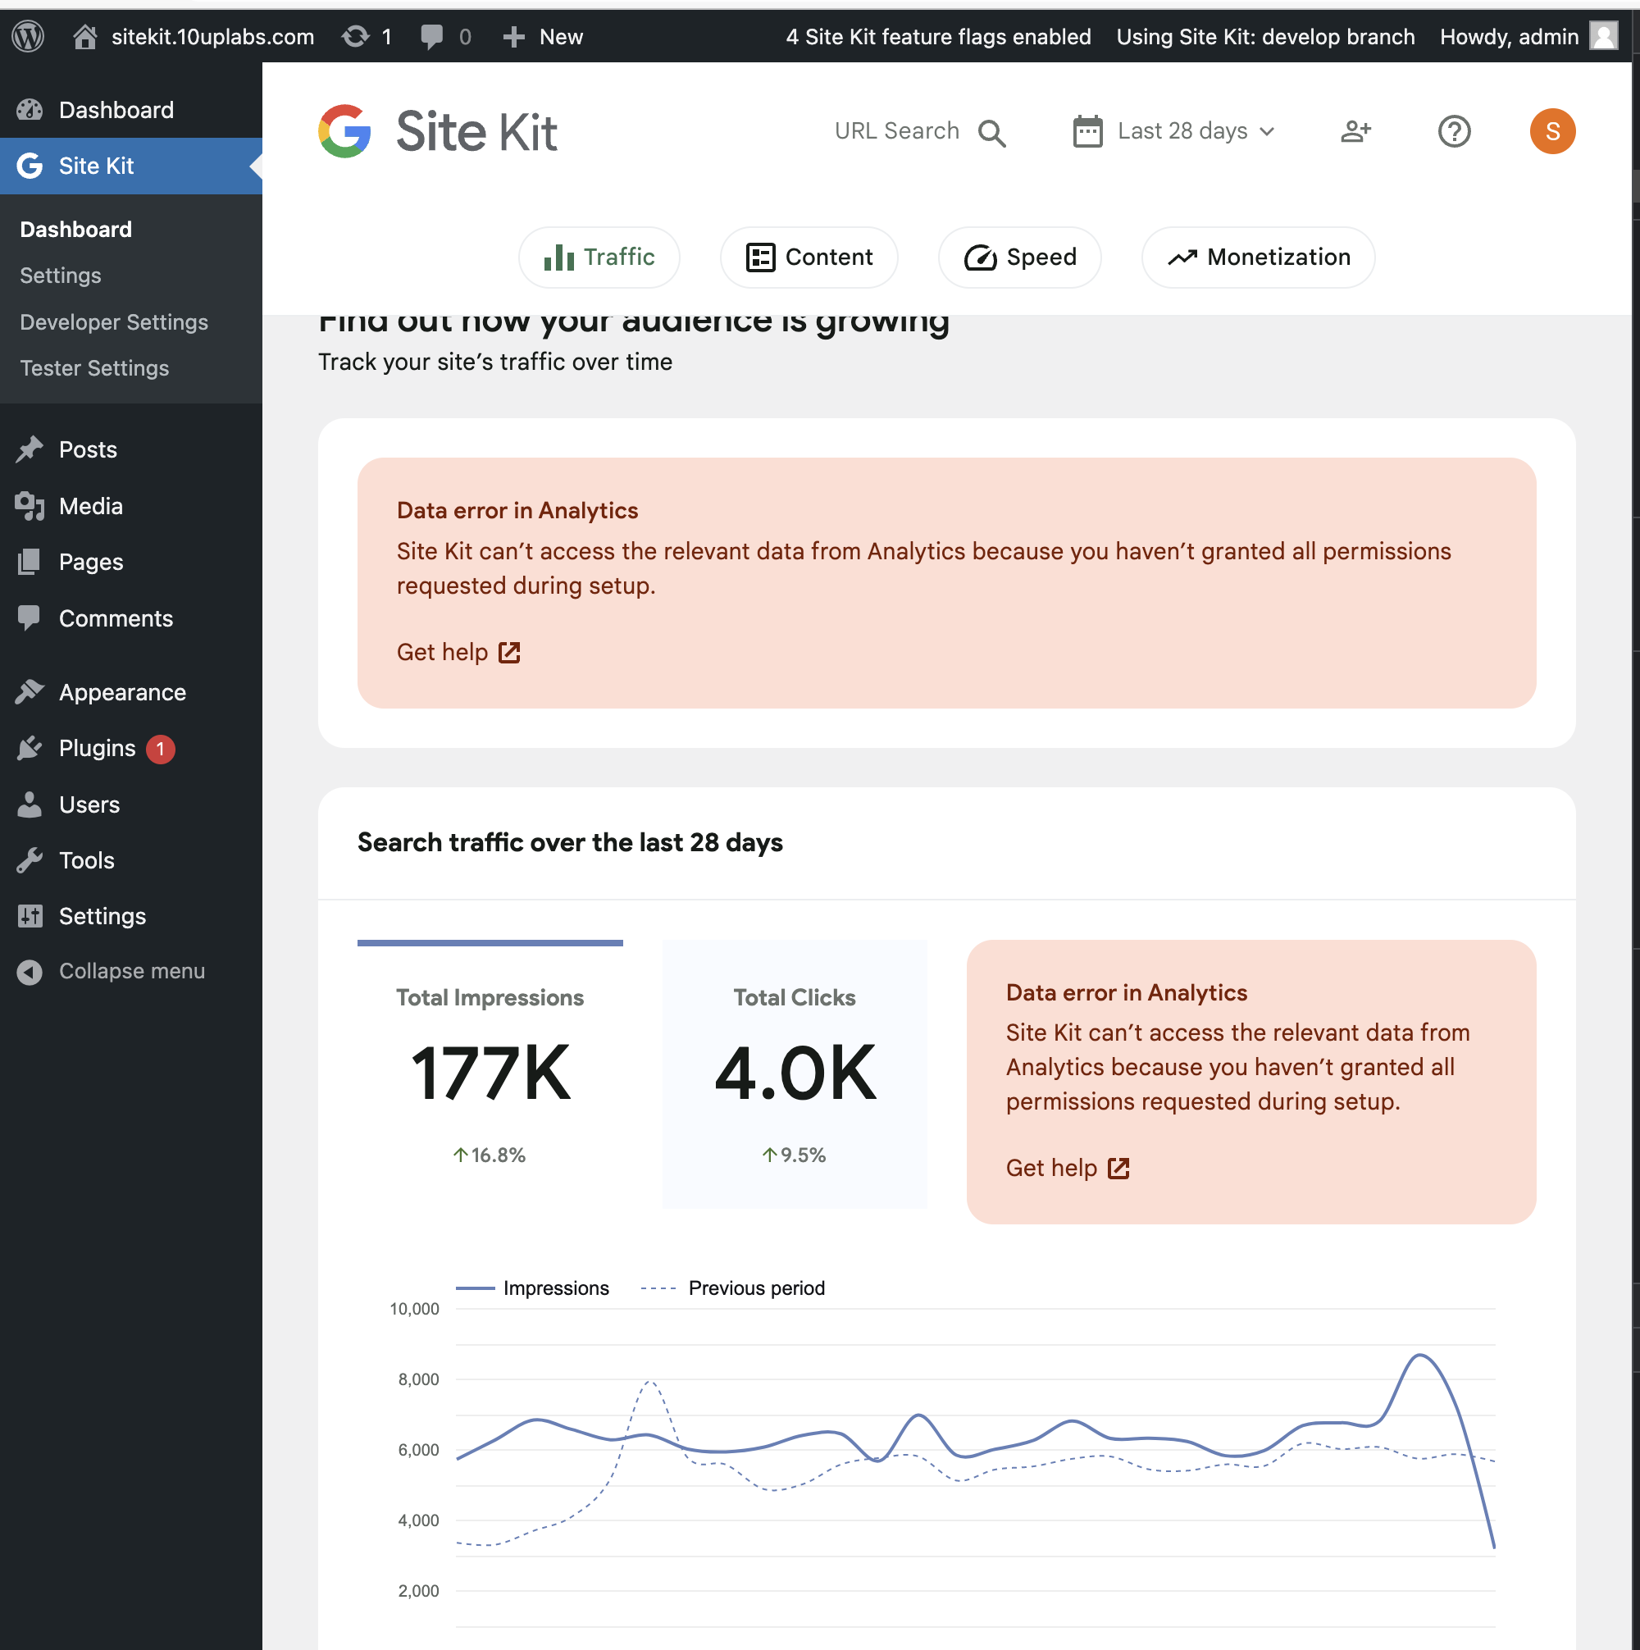Open the URL Search magnifier
This screenshot has height=1650, width=1640.
click(x=992, y=132)
